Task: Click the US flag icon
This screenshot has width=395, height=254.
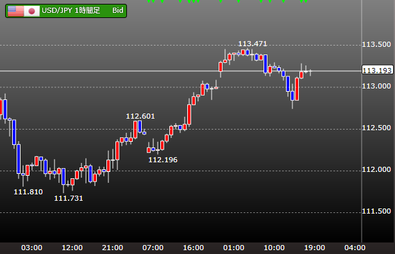Action: [x=15, y=11]
